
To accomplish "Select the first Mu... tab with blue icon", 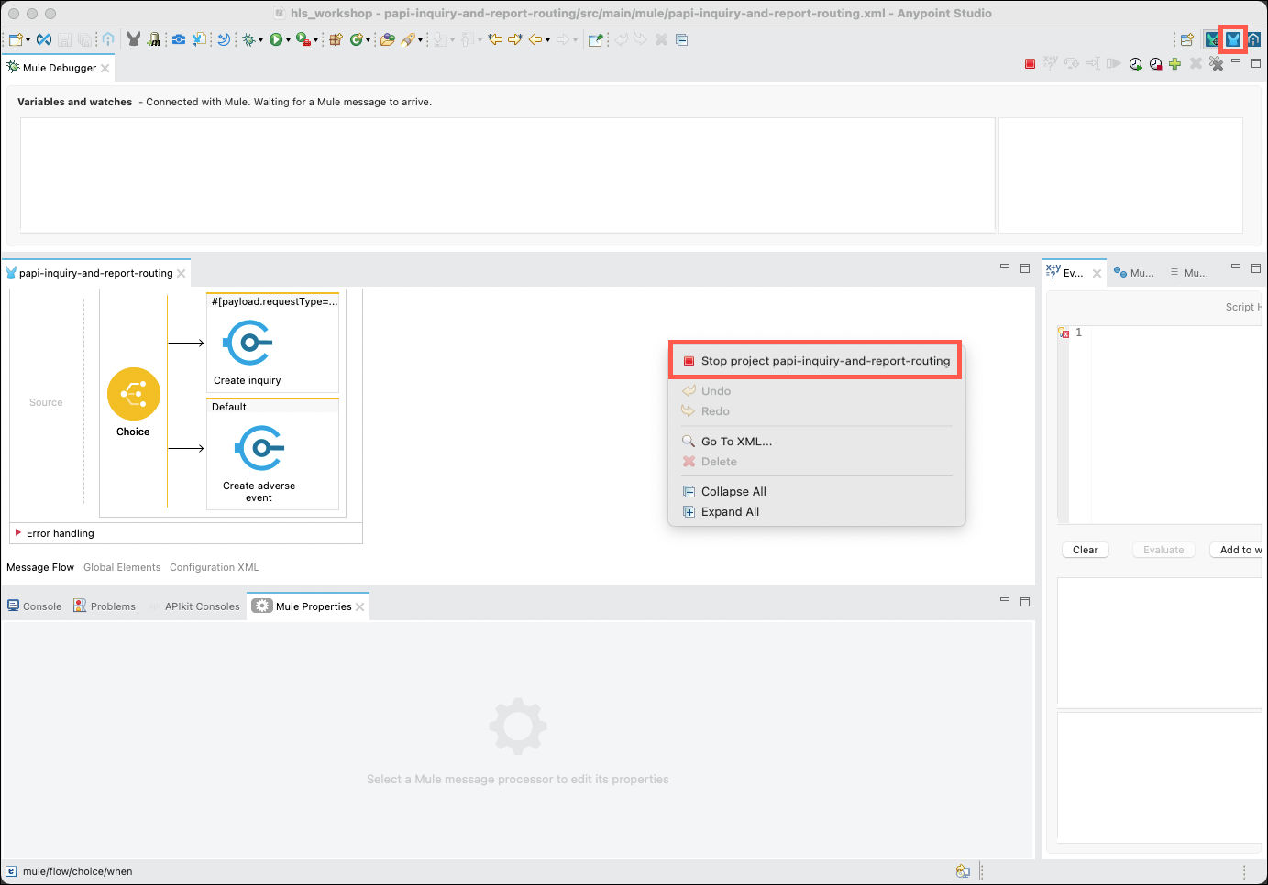I will click(1134, 273).
